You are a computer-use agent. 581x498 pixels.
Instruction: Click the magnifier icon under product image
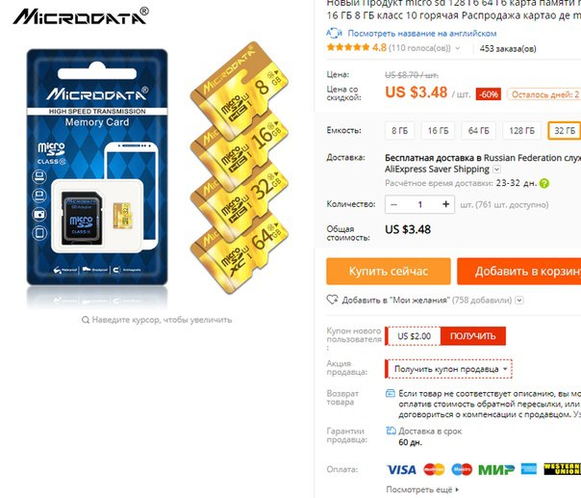click(x=86, y=320)
